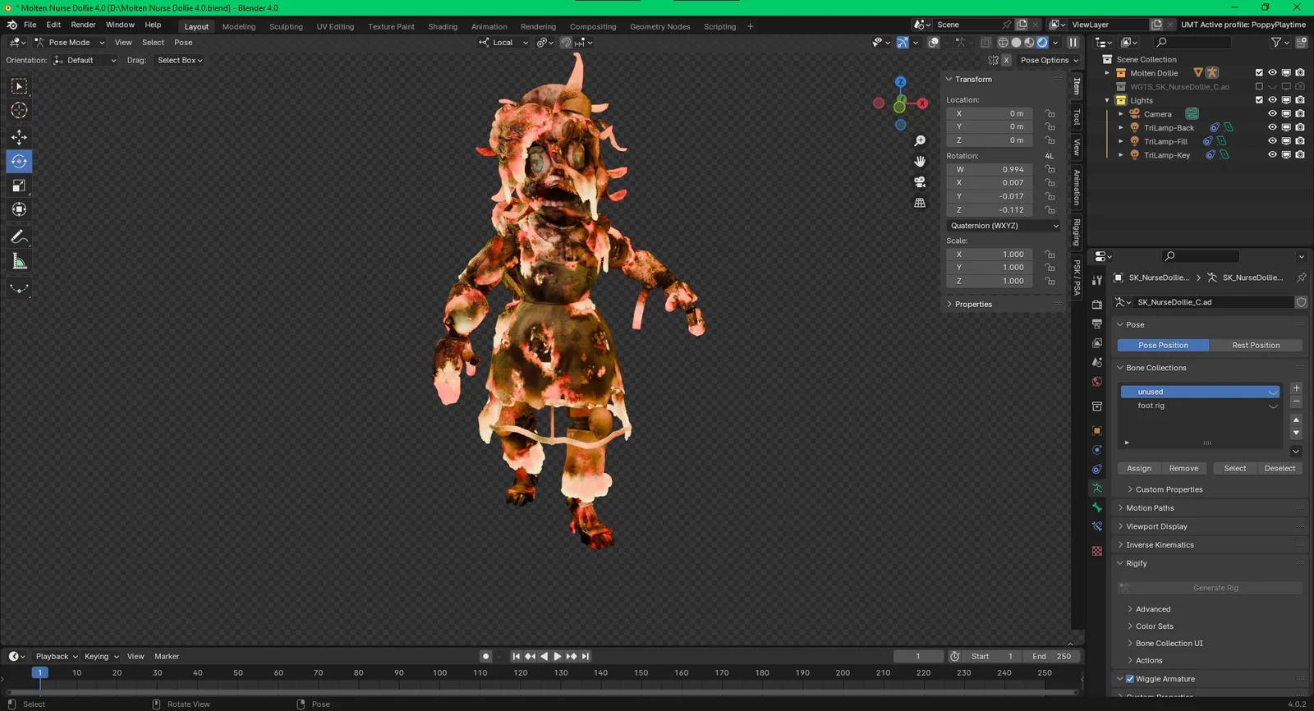This screenshot has width=1314, height=711.
Task: Toggle the camera view icon
Action: (920, 181)
